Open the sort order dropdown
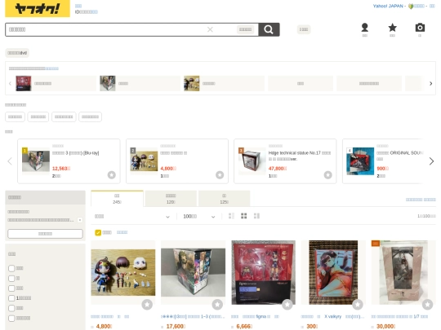 tap(132, 217)
